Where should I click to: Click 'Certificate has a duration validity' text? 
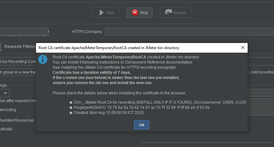pos(92,73)
